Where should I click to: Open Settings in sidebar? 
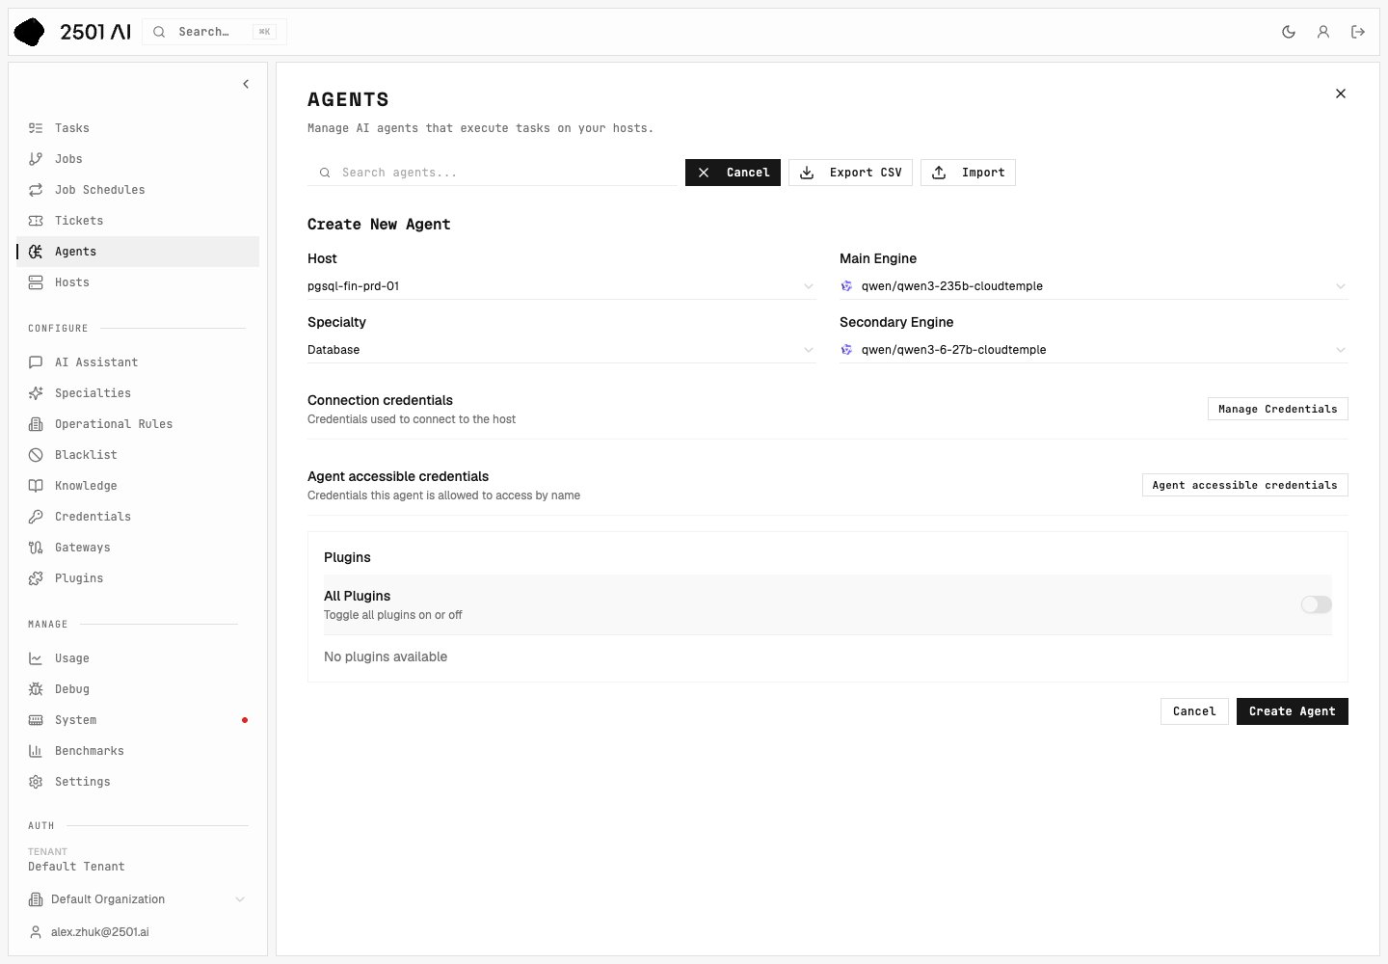click(138, 782)
